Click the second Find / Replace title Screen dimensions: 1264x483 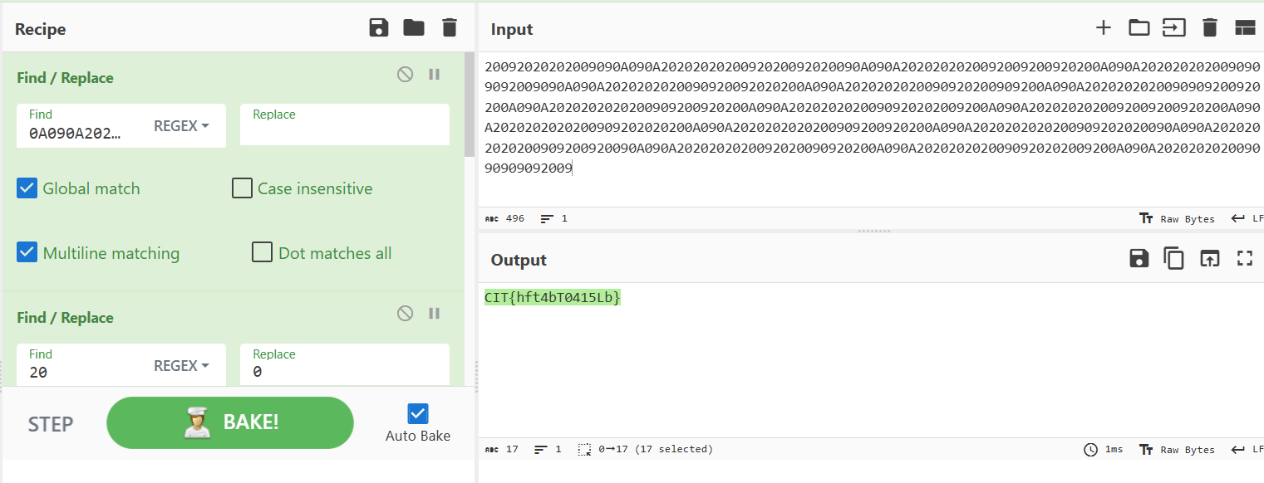[x=65, y=317]
